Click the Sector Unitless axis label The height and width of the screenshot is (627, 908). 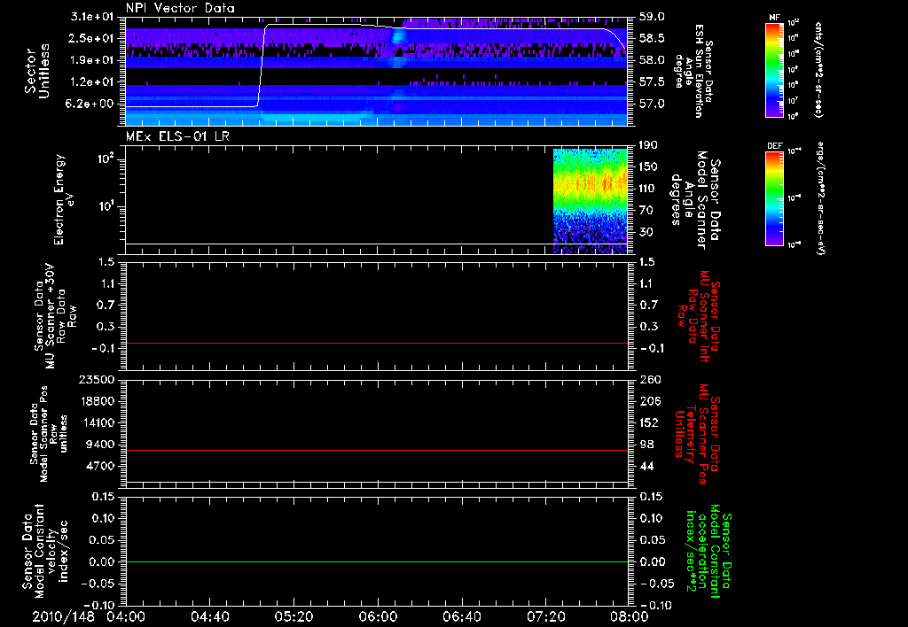[x=37, y=71]
